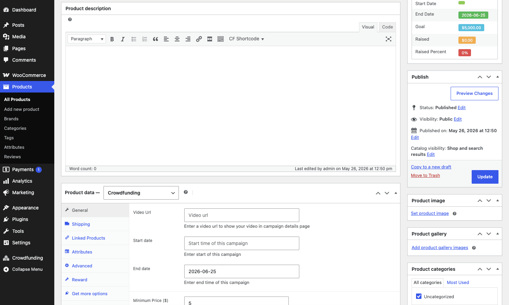The height and width of the screenshot is (305, 509).
Task: Enter distraction-free fullscreen editor mode
Action: (389, 39)
